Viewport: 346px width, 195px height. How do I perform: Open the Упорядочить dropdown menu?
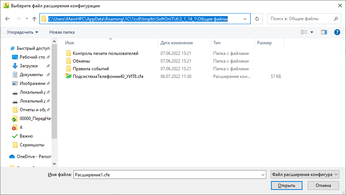pyautogui.click(x=22, y=32)
